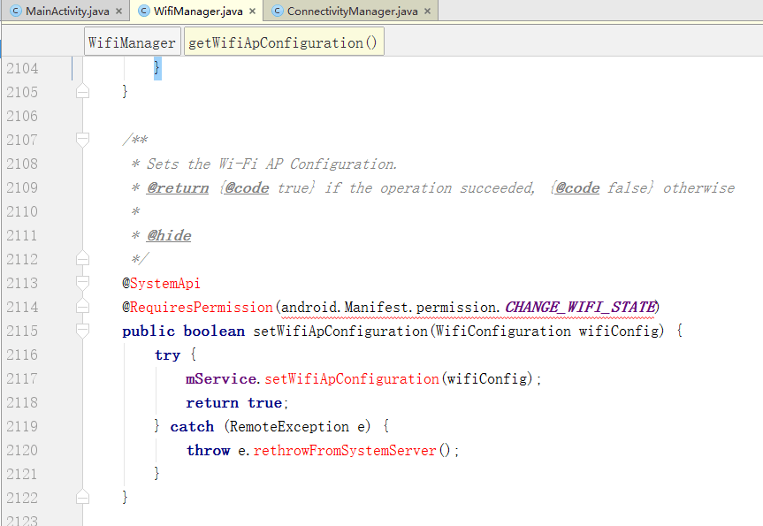Click setWifiApConfiguration in method declaration
763x526 pixels.
[x=340, y=331]
